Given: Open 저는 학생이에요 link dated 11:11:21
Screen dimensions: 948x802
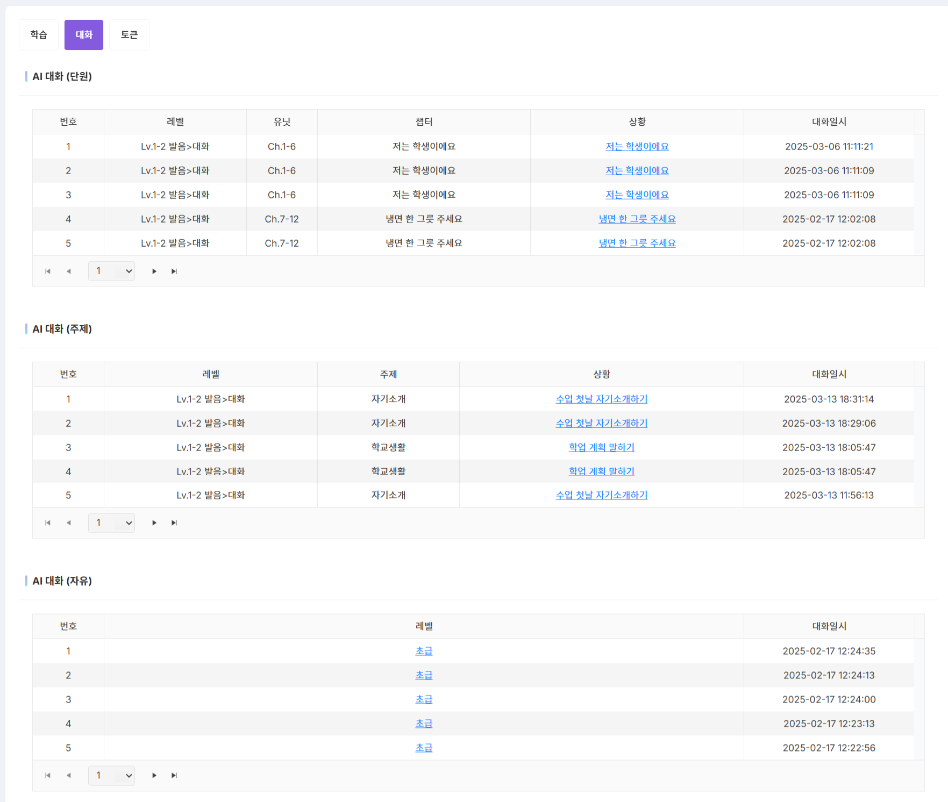Looking at the screenshot, I should (x=637, y=147).
